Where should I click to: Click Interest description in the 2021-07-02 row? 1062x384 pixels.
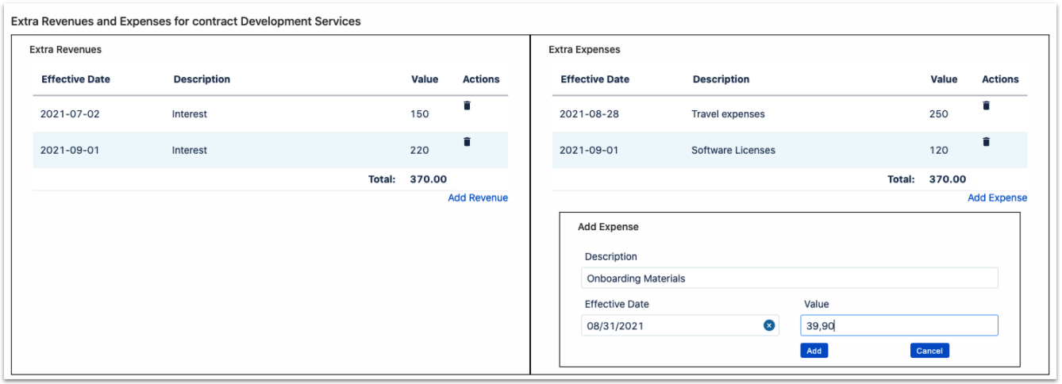(x=190, y=114)
